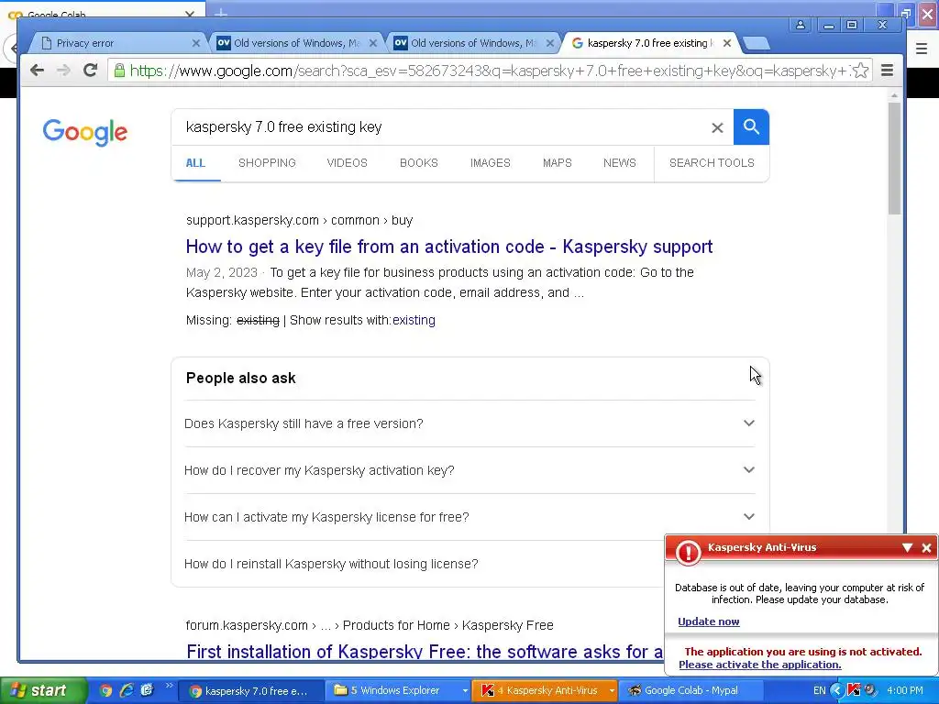This screenshot has width=939, height=704.
Task: Click the page vertical scrollbar thumb
Action: 894,159
